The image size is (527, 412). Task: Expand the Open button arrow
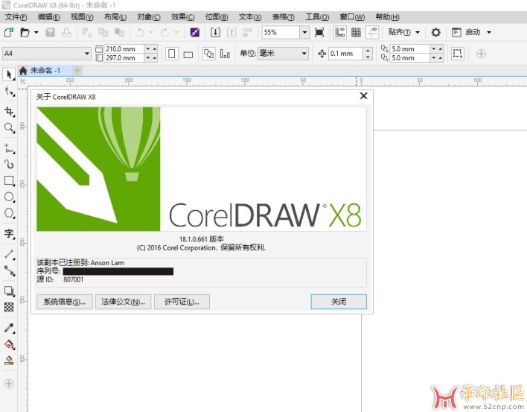(36, 32)
